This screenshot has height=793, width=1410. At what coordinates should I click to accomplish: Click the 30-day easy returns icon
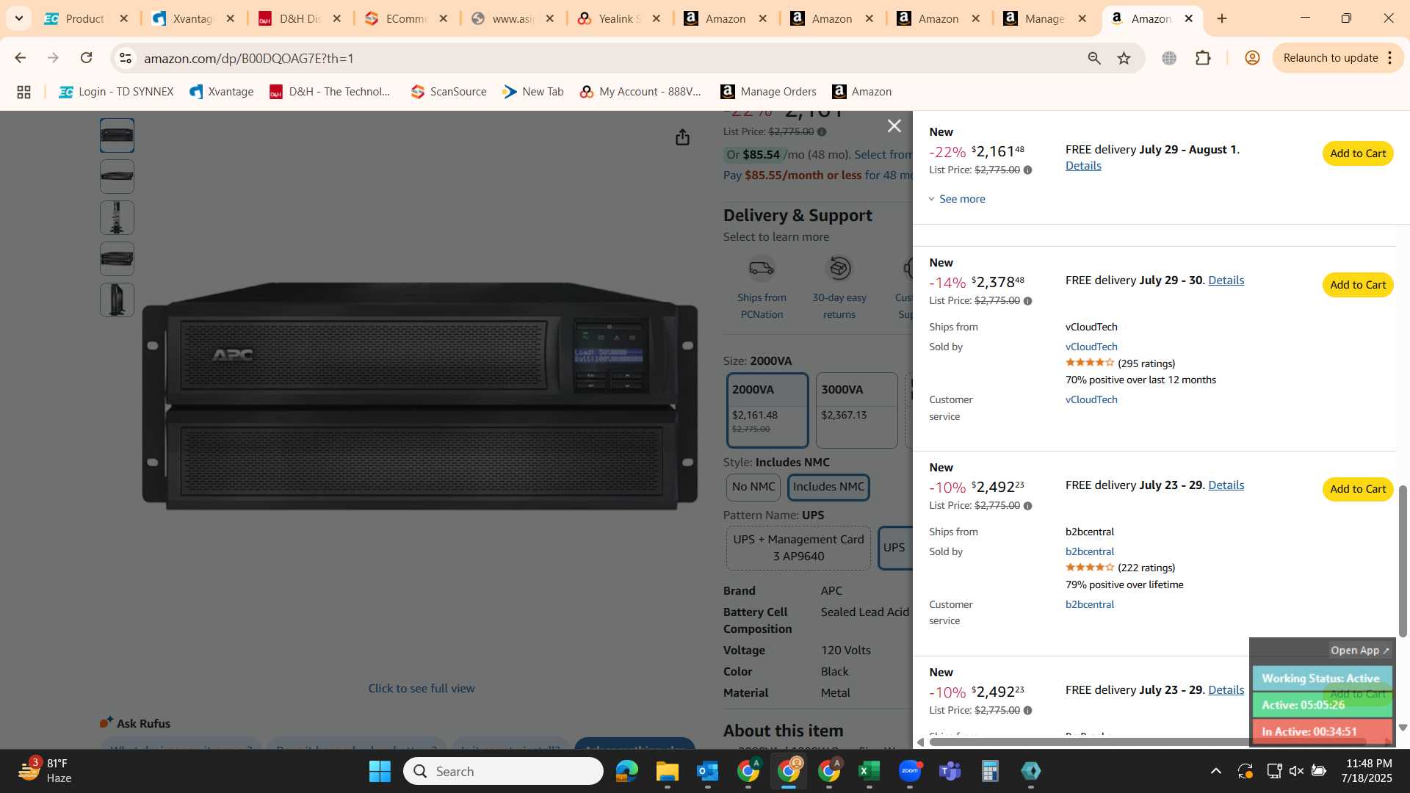(x=839, y=268)
